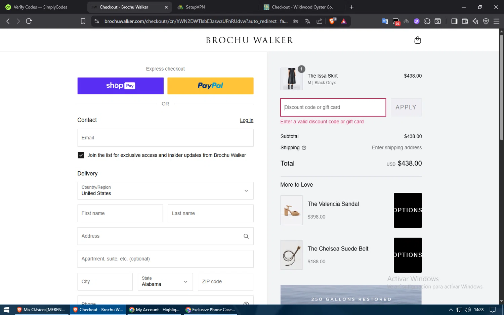Click The Issa Skirt product thumbnail
The image size is (504, 315).
click(x=291, y=79)
